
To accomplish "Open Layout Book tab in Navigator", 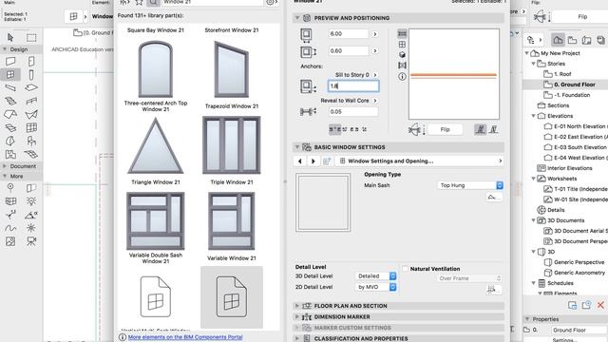I will [587, 40].
